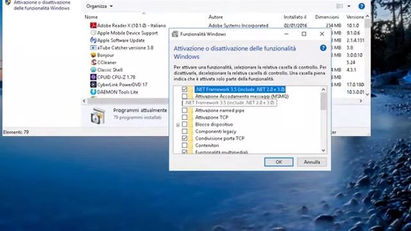Click the Annulla button
Viewport: 411px width, 231px height.
pos(312,162)
